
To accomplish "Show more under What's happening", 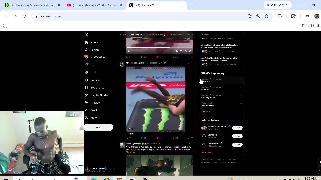I will 206,112.
